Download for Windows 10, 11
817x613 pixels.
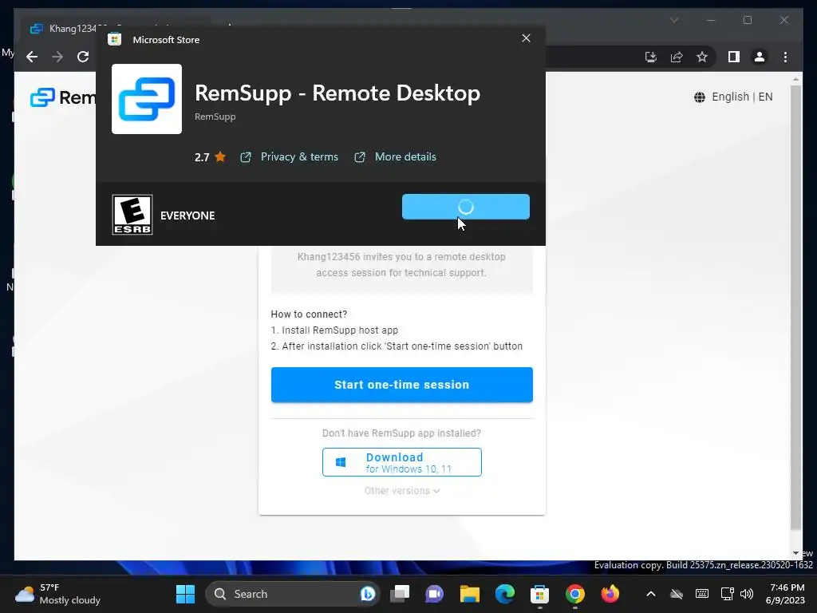402,462
